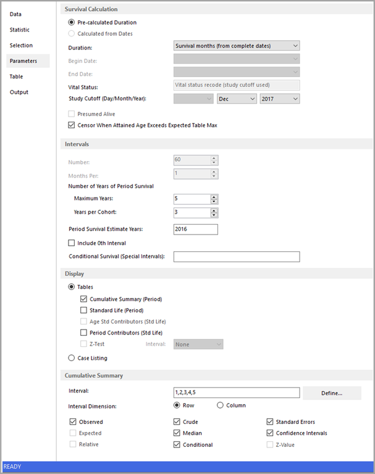This screenshot has height=474, width=375.
Task: Uncheck the Median checkbox
Action: 177,433
